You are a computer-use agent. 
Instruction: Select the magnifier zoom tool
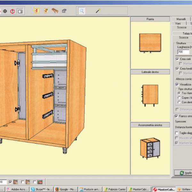(x=82, y=11)
